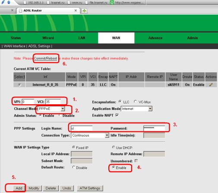Tick the Unnumbered checkbox
This screenshot has width=218, height=193.
(136, 161)
